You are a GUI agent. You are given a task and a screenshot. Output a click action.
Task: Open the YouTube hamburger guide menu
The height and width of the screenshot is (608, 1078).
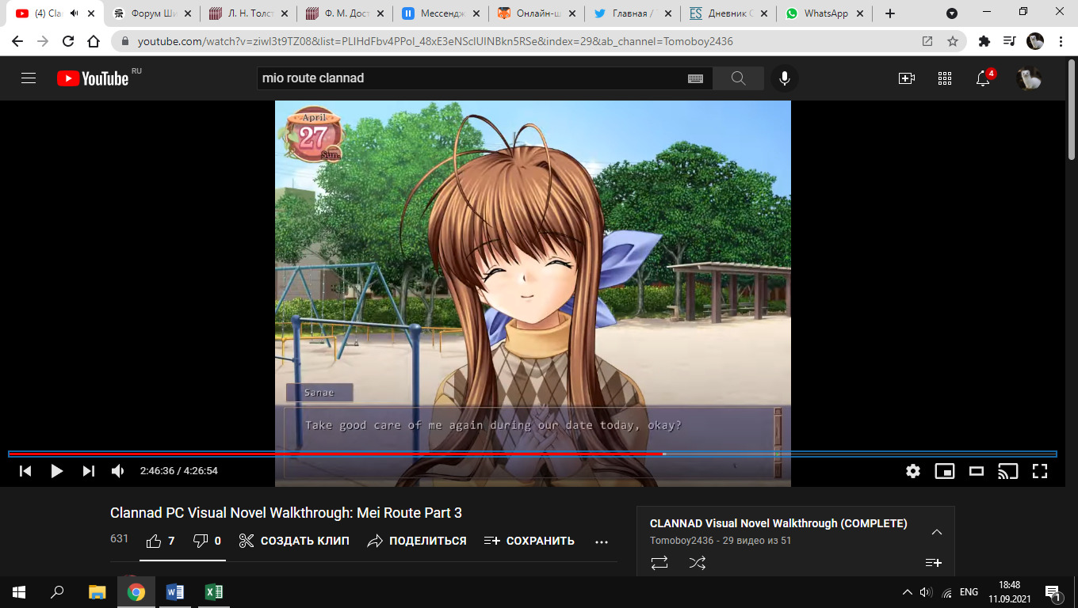(29, 78)
